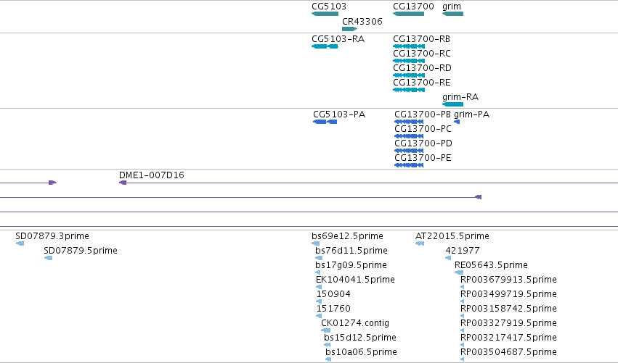Open the CG5103-RA transcript label

pos(338,39)
